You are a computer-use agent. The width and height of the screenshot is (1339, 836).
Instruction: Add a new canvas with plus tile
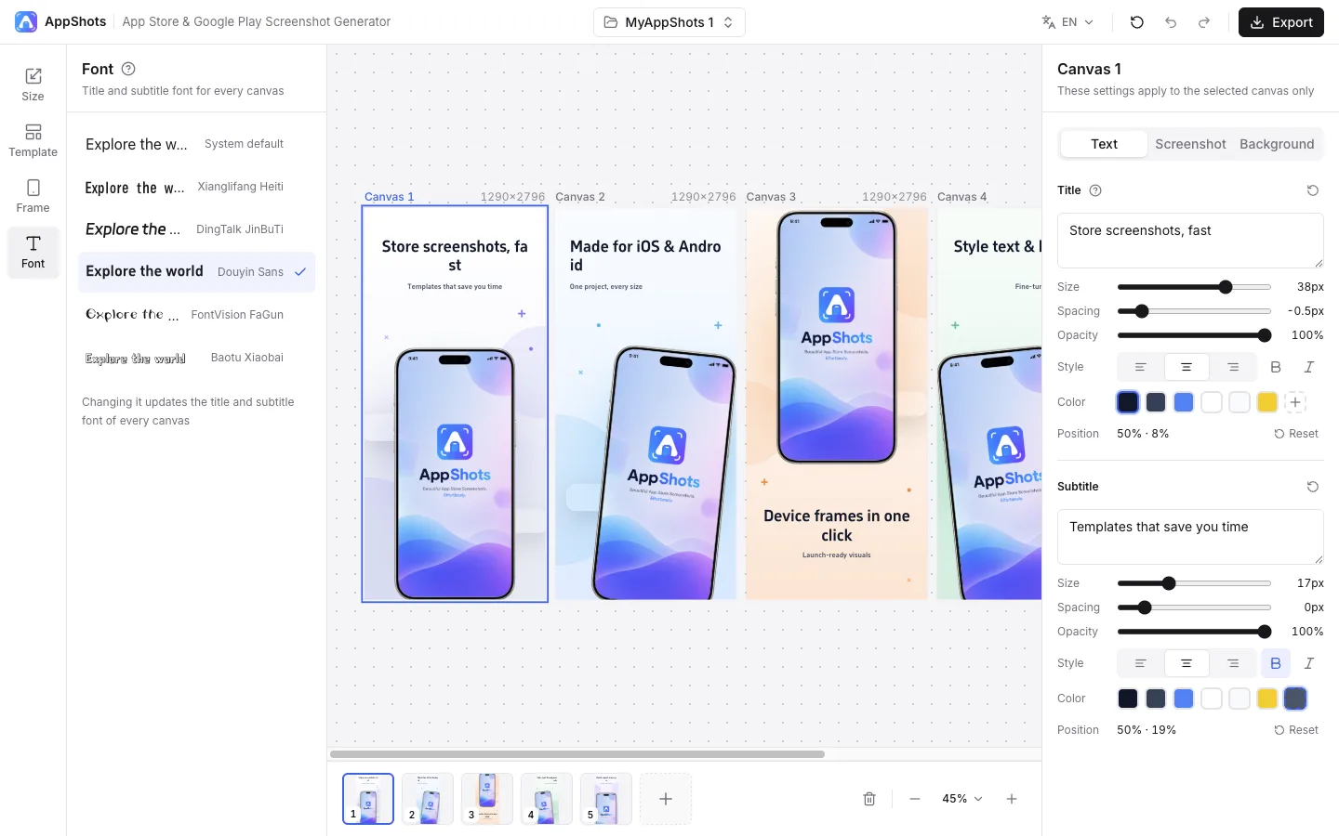tap(666, 799)
